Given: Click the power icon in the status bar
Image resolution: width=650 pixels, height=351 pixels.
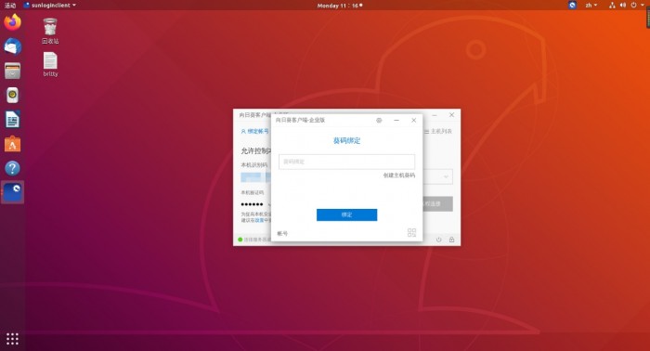Looking at the screenshot, I should (438, 240).
